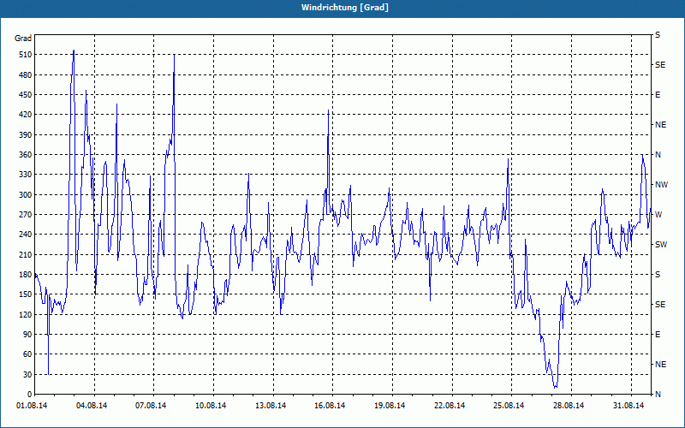Click the 60 degree axis label

click(x=27, y=354)
